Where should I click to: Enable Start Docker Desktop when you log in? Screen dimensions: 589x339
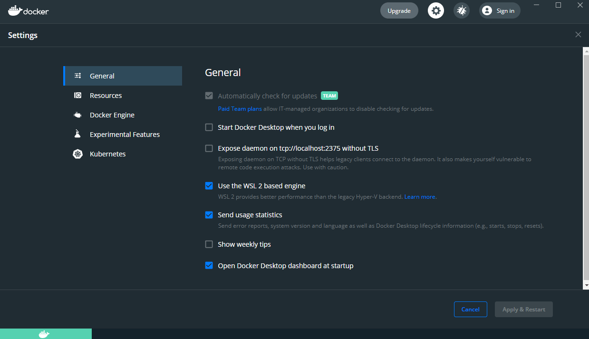point(209,127)
